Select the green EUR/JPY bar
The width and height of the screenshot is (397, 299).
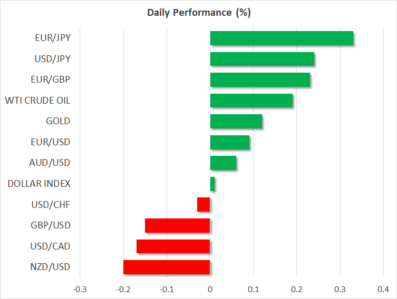[x=282, y=38]
